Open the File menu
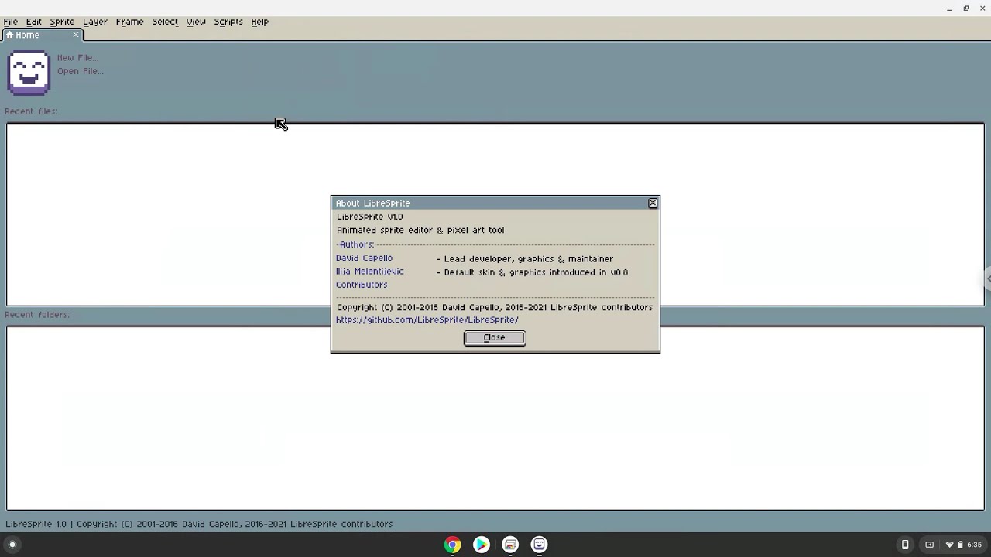Image resolution: width=991 pixels, height=557 pixels. [x=11, y=22]
